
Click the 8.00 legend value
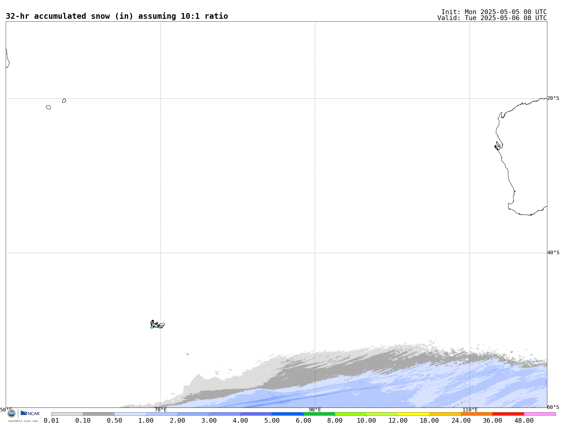[335, 421]
